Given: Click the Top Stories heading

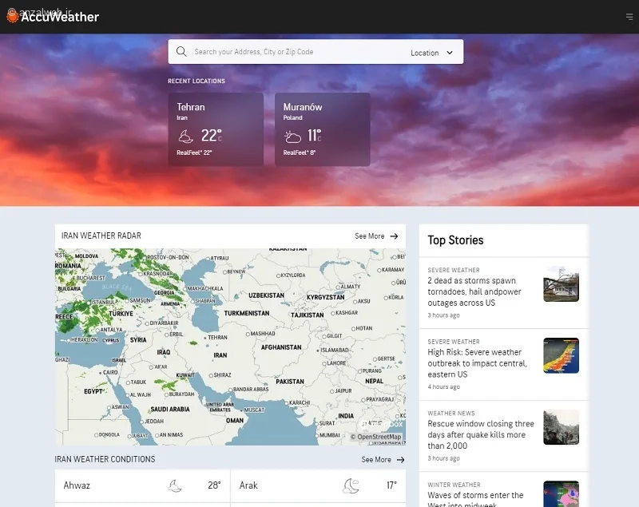Looking at the screenshot, I should 455,240.
